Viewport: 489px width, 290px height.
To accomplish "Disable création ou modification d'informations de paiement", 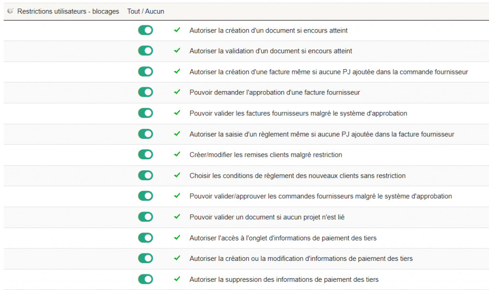I will [x=146, y=259].
